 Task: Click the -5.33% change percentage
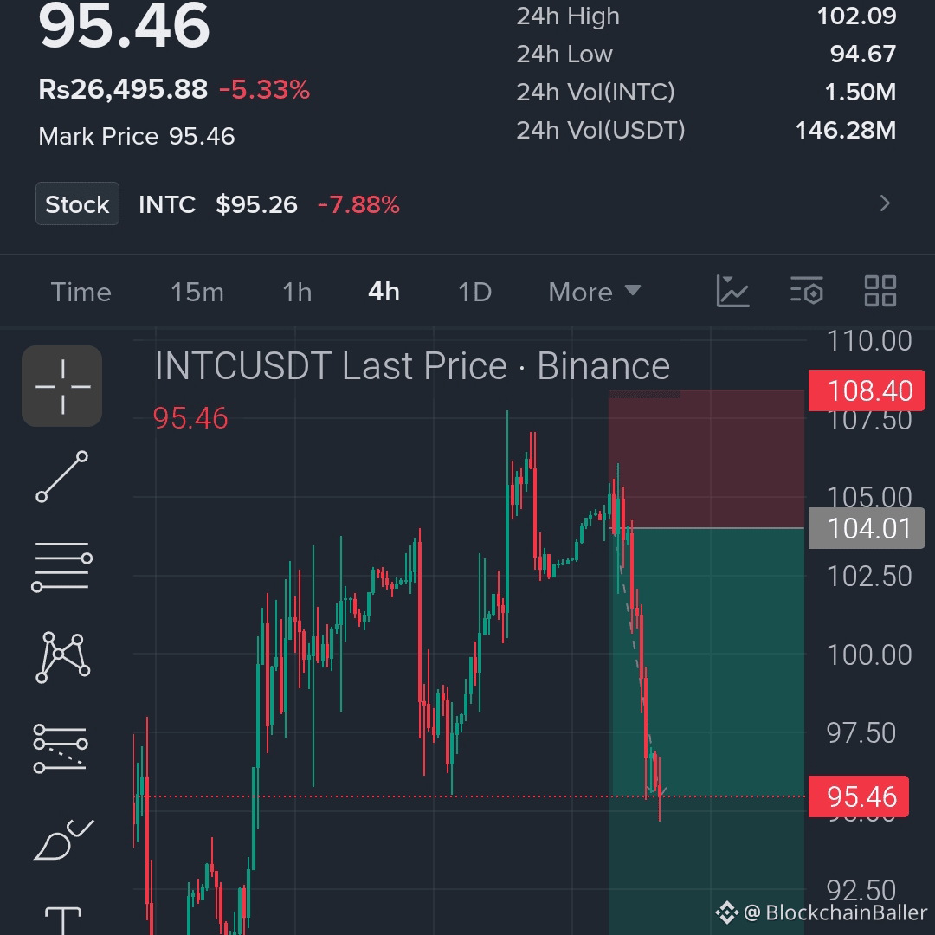pyautogui.click(x=264, y=90)
